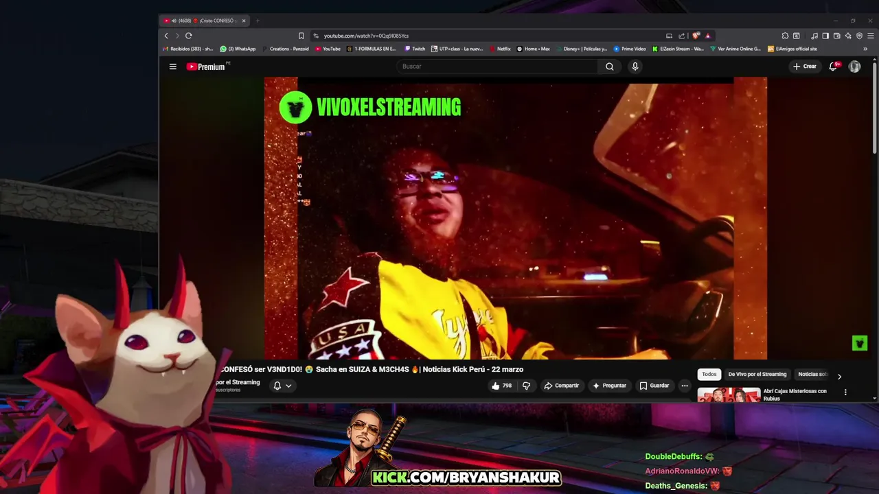Viewport: 879px width, 494px height.
Task: Open Recibidos (383) bookmark
Action: click(x=187, y=49)
